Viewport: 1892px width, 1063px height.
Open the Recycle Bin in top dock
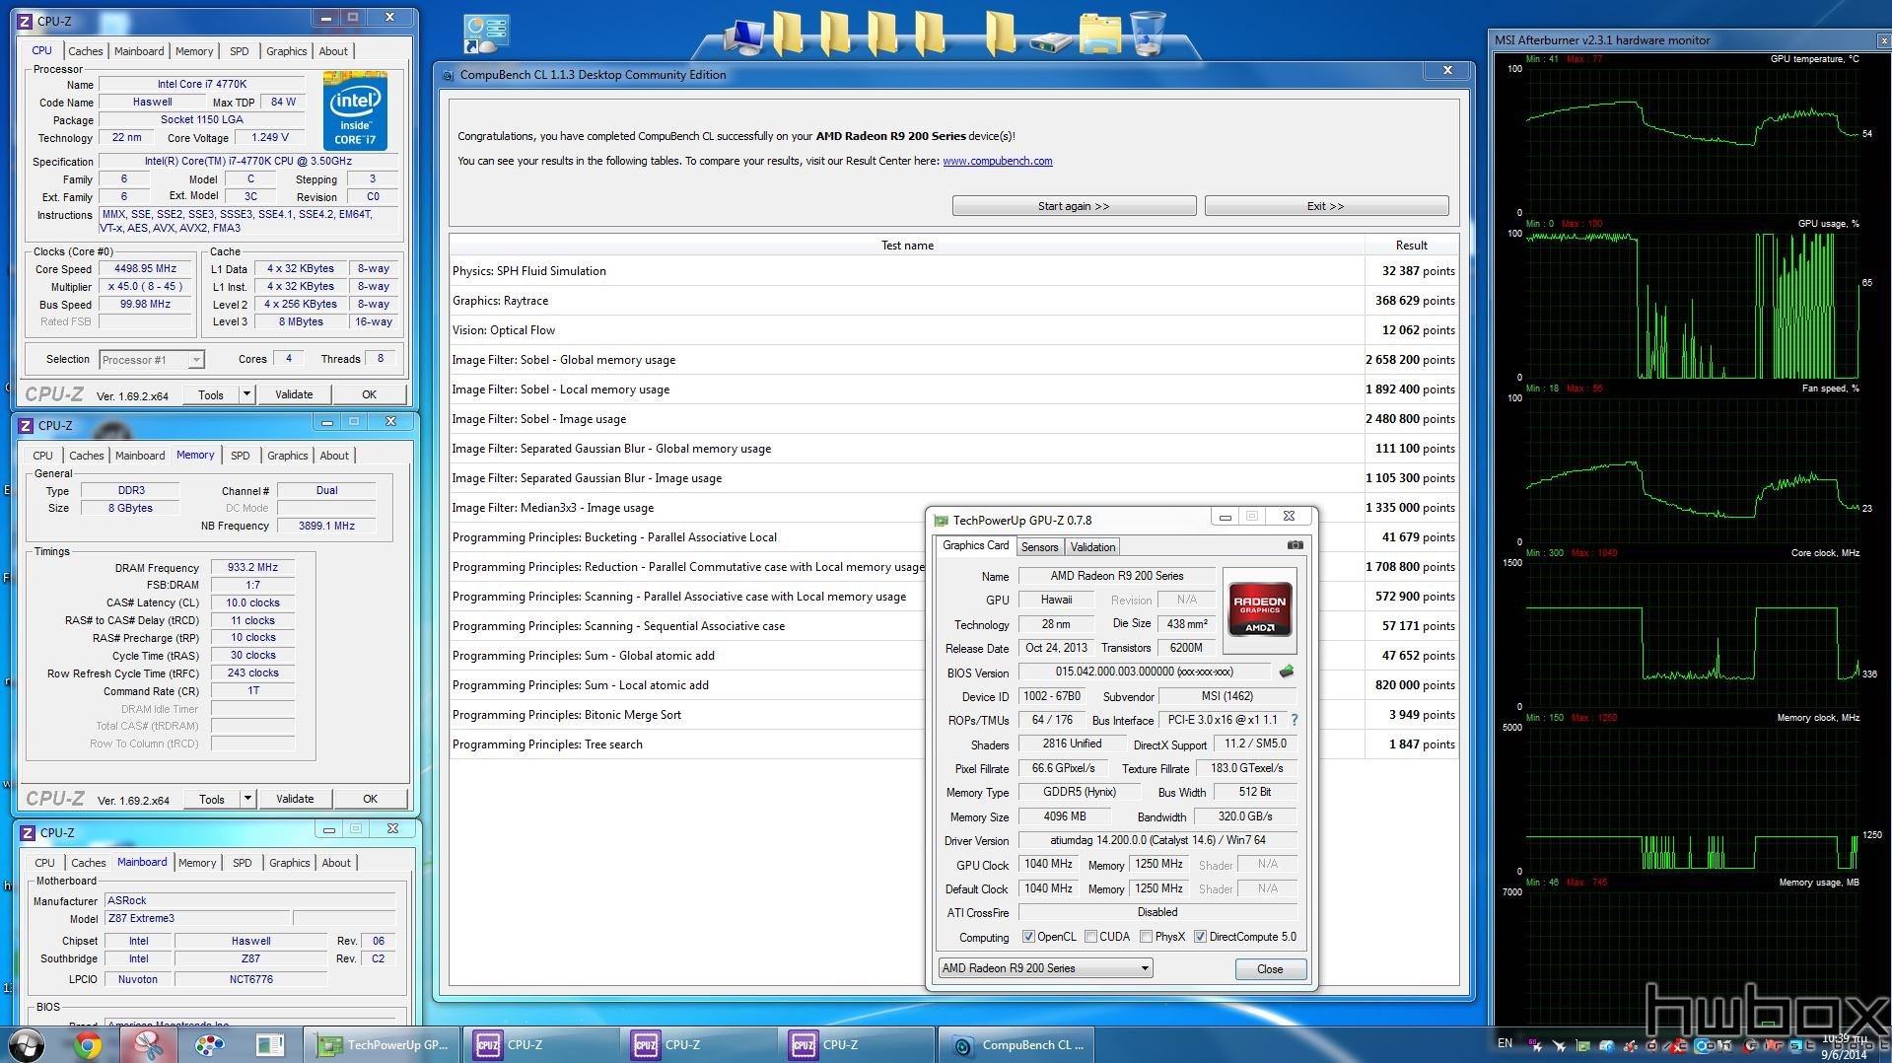(1148, 33)
